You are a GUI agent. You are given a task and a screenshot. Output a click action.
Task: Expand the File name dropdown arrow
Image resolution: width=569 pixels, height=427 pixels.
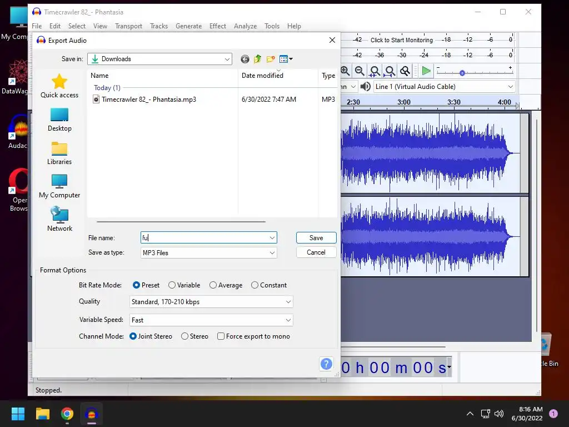pyautogui.click(x=272, y=238)
